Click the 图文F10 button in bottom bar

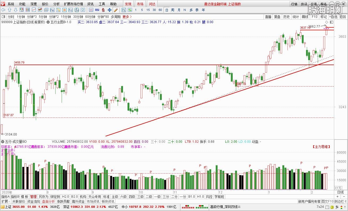pos(327,201)
